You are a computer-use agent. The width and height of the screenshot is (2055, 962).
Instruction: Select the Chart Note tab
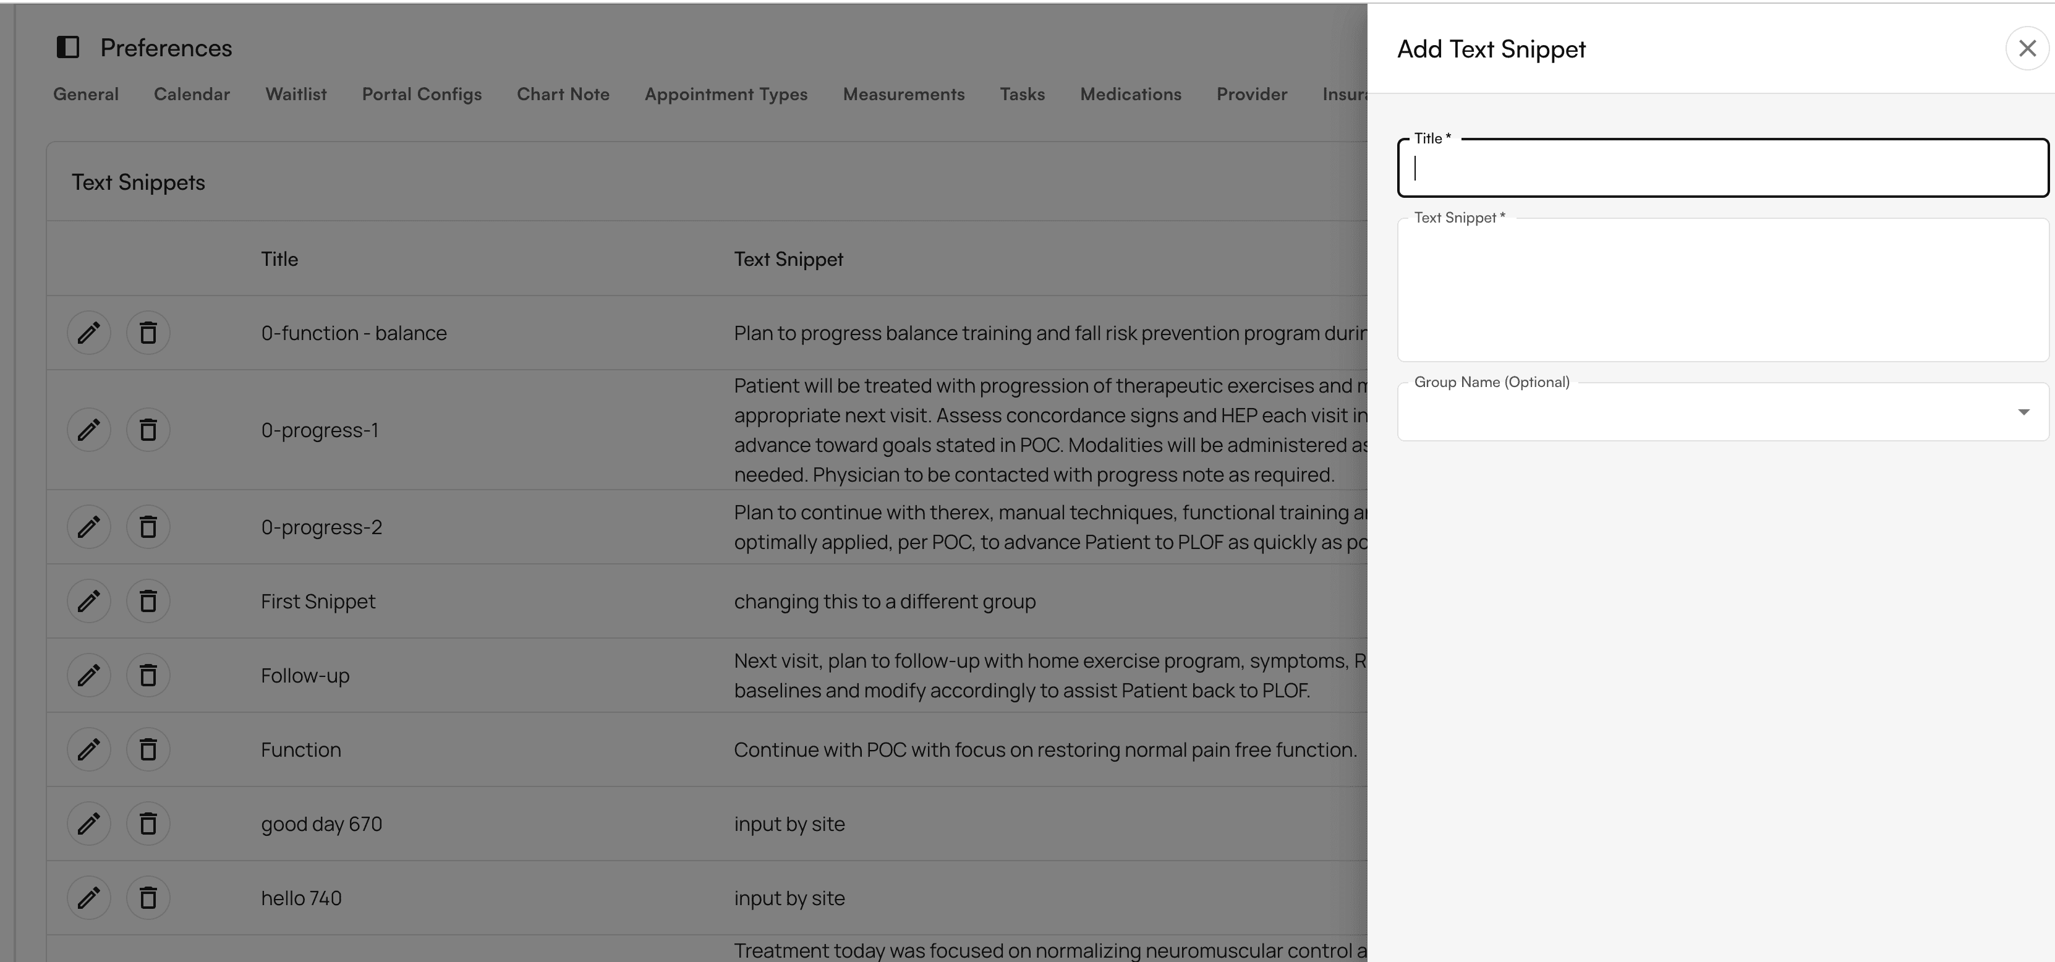coord(563,94)
